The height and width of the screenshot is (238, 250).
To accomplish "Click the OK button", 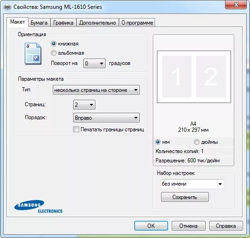I will pyautogui.click(x=151, y=225).
